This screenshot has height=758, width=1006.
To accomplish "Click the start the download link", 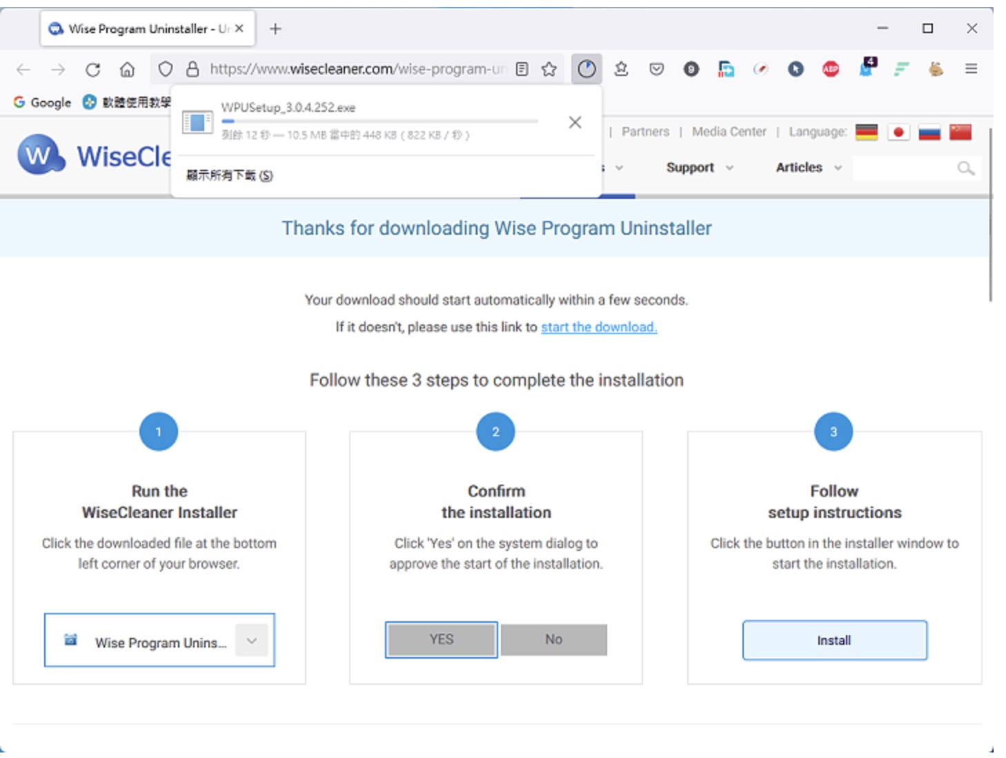I will (x=599, y=327).
